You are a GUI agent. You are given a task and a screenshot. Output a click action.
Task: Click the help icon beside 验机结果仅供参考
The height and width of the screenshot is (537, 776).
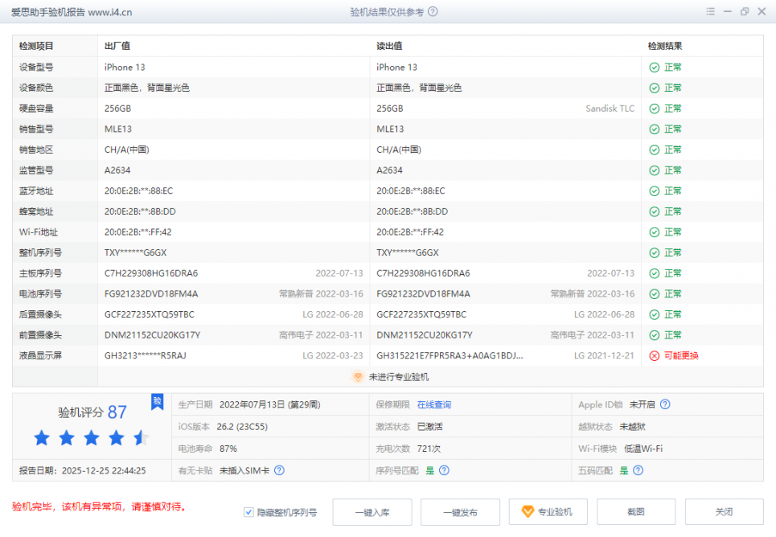(x=433, y=12)
